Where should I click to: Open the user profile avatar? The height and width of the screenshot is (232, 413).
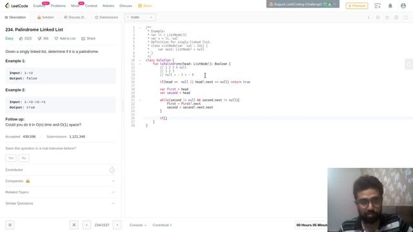click(x=403, y=6)
